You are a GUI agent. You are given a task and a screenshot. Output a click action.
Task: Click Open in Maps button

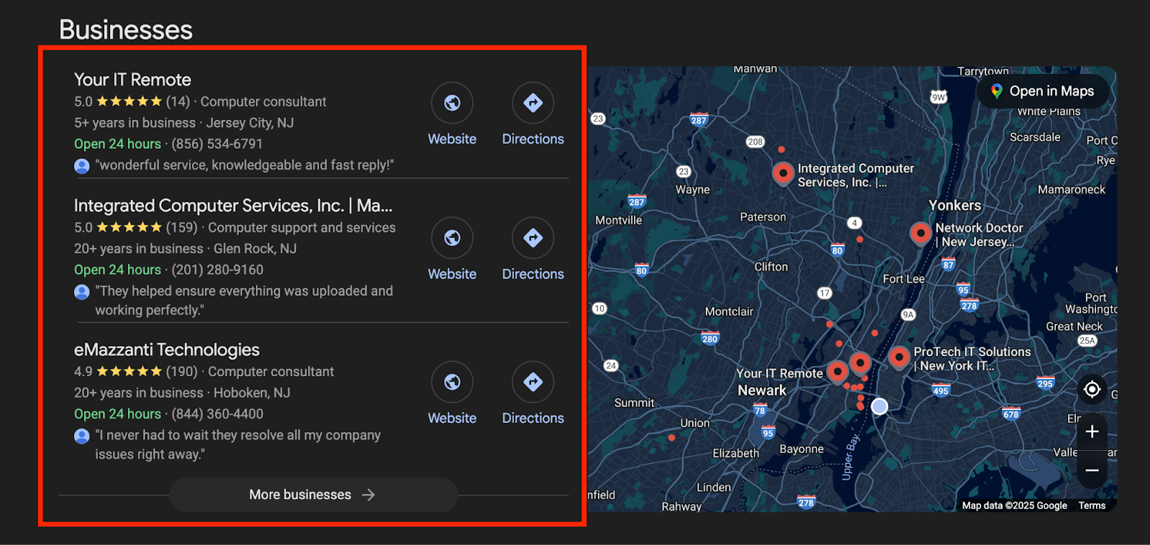(x=1042, y=91)
